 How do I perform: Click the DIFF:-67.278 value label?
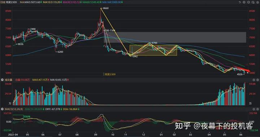pos(53,109)
